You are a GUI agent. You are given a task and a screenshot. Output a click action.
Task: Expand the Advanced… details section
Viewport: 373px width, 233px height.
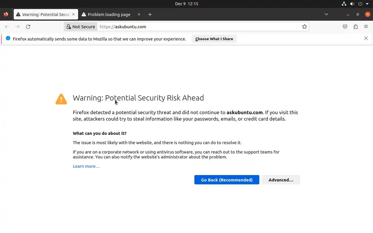tap(281, 180)
